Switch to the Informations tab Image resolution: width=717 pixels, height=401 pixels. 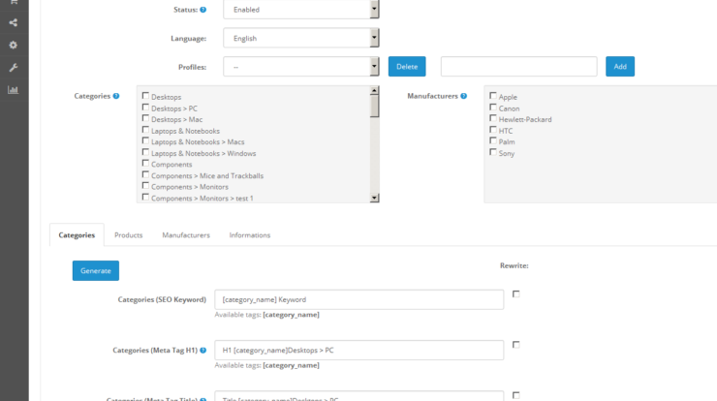tap(250, 235)
